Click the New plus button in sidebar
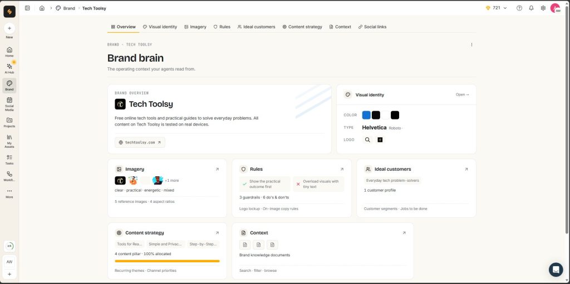The width and height of the screenshot is (570, 284). (9, 28)
